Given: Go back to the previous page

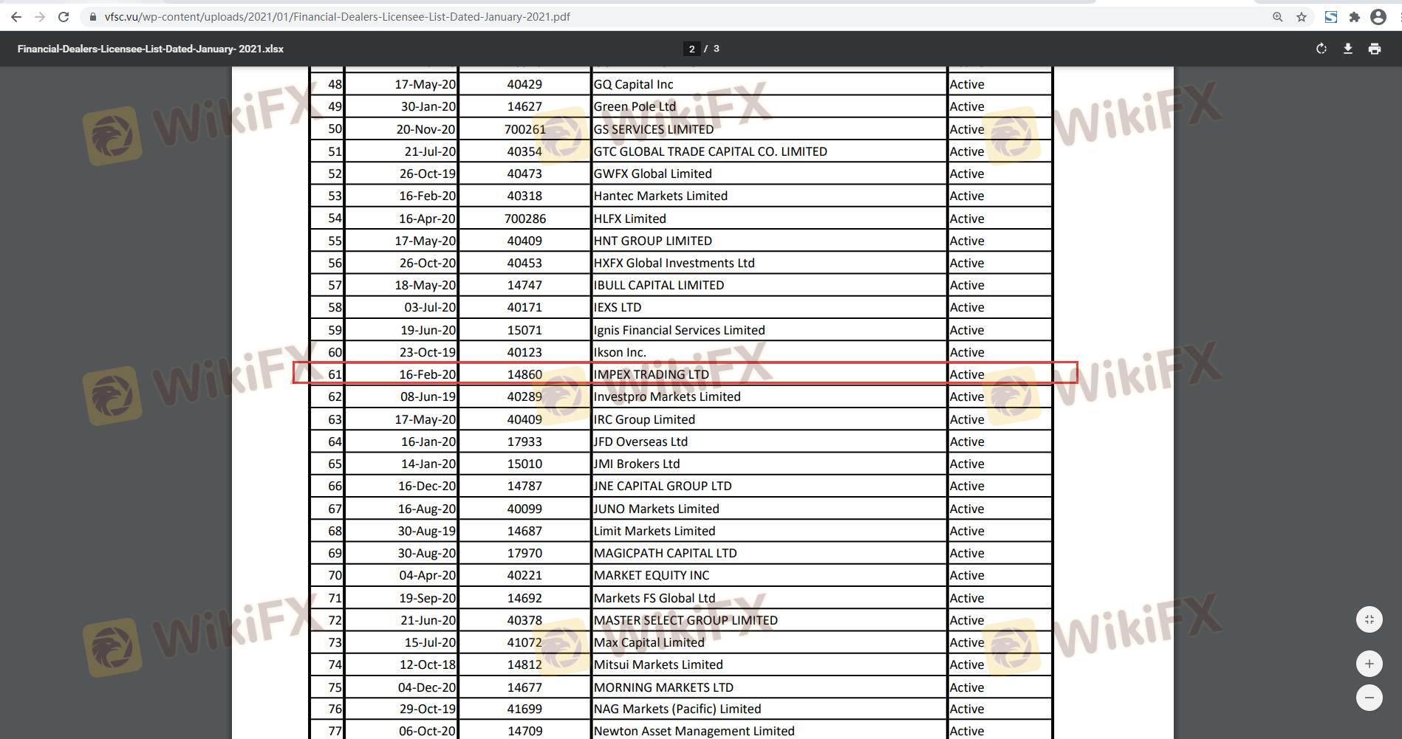Looking at the screenshot, I should (16, 17).
